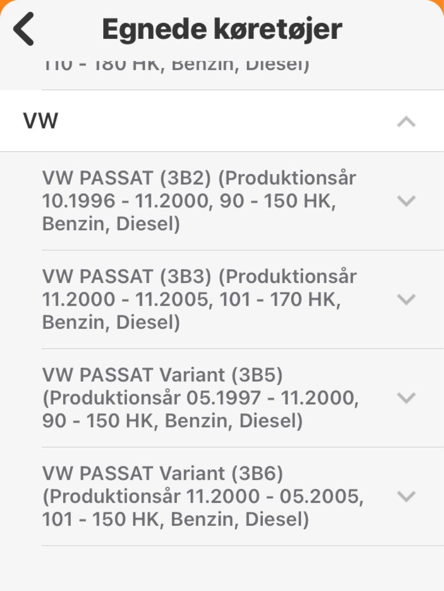
Task: Expand PASSAT Variant (3B6) using its chevron
Action: click(x=406, y=496)
